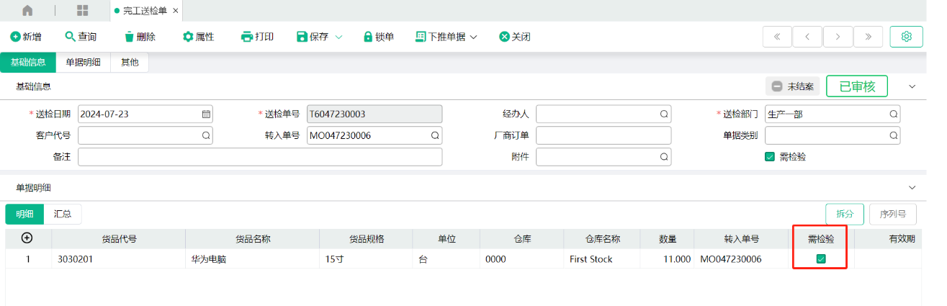
Task: Click the 备注 remarks input field
Action: 259,157
